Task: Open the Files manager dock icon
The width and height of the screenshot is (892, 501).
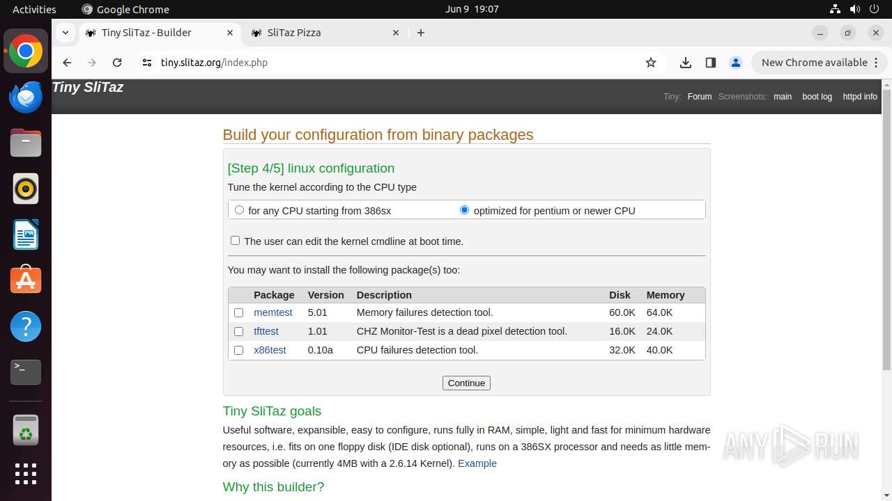Action: point(26,143)
